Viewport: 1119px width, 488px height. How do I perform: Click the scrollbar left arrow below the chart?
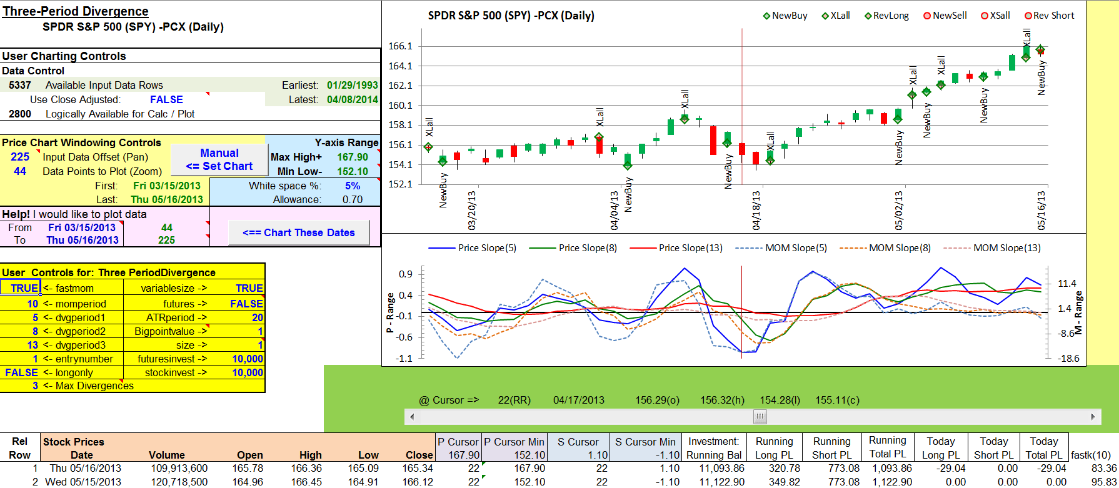[411, 417]
